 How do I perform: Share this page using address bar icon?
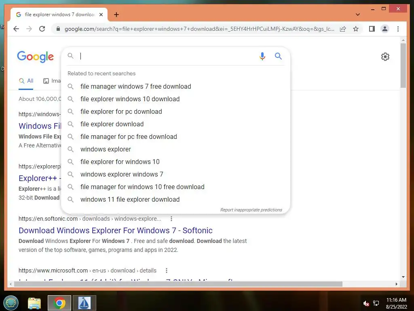point(343,29)
